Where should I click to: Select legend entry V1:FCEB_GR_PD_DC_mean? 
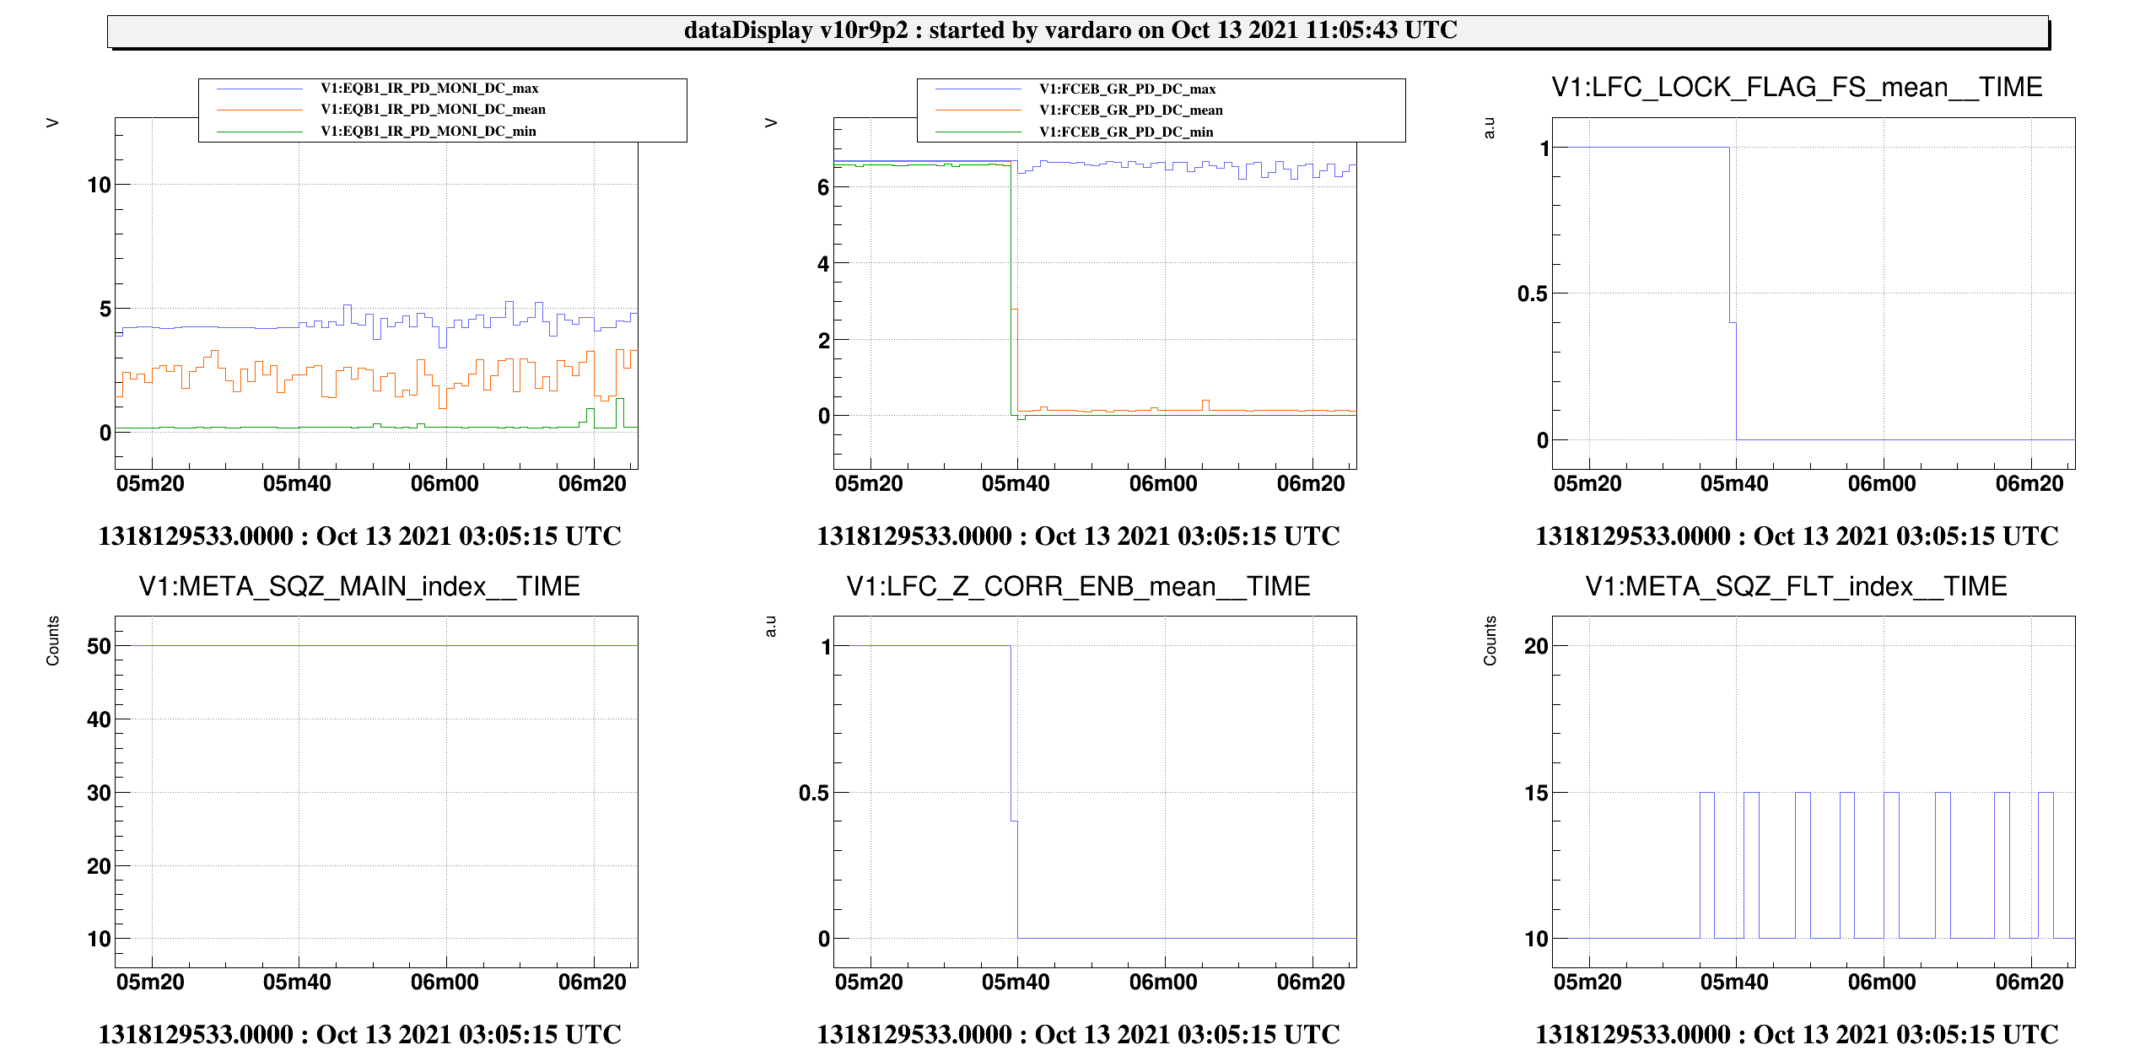click(x=1131, y=110)
